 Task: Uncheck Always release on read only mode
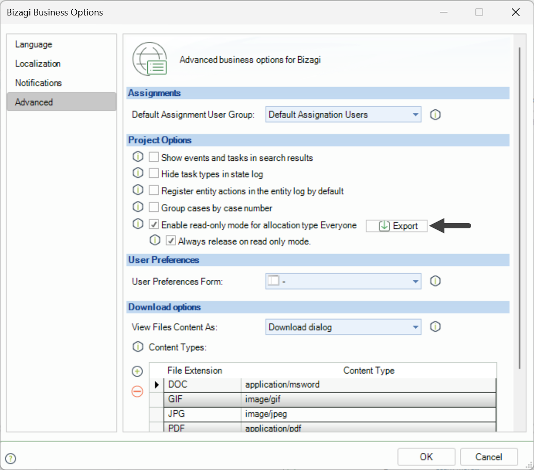pyautogui.click(x=170, y=241)
